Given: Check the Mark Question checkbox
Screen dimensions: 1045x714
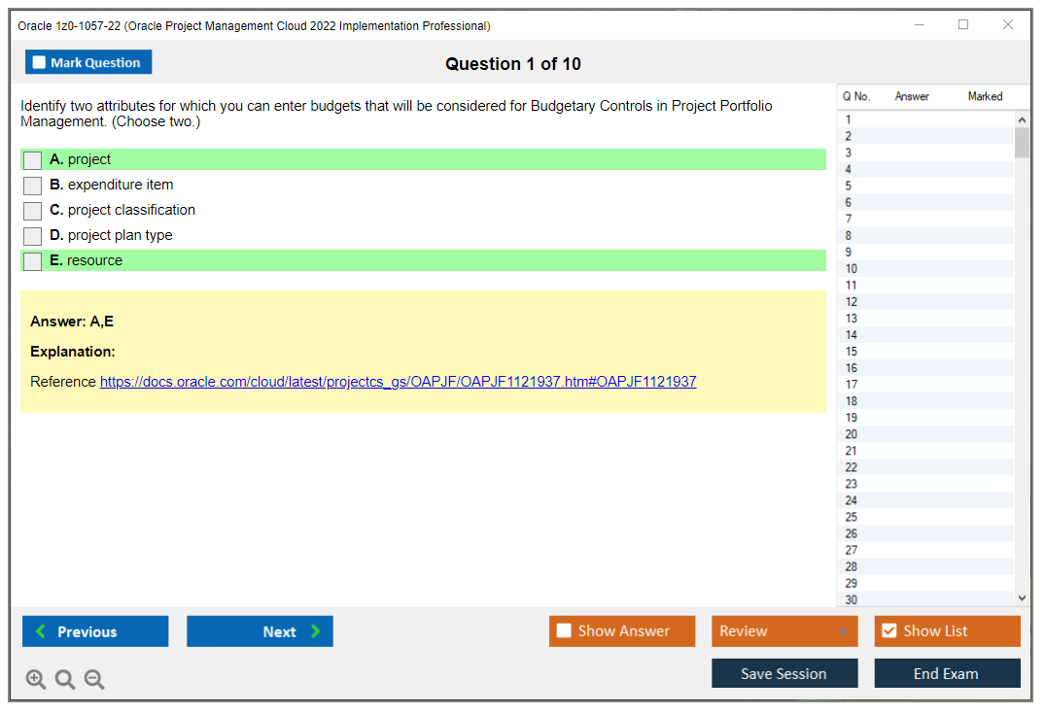Looking at the screenshot, I should click(38, 61).
